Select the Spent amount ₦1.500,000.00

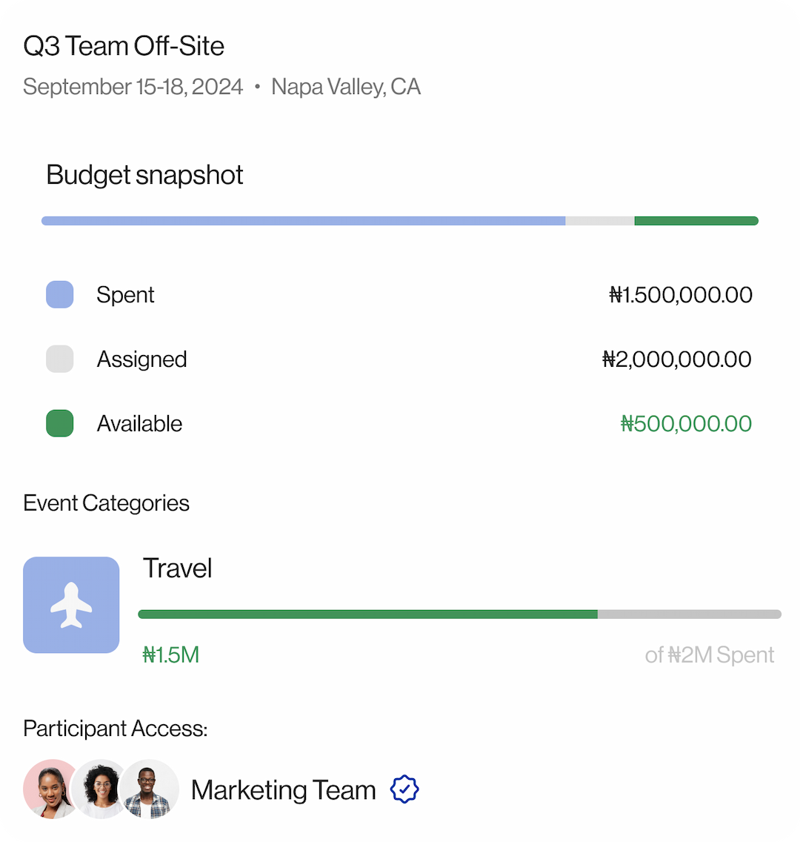[680, 295]
